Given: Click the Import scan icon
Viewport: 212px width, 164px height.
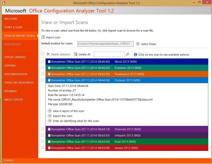Looking at the screenshot, I should [43, 37].
